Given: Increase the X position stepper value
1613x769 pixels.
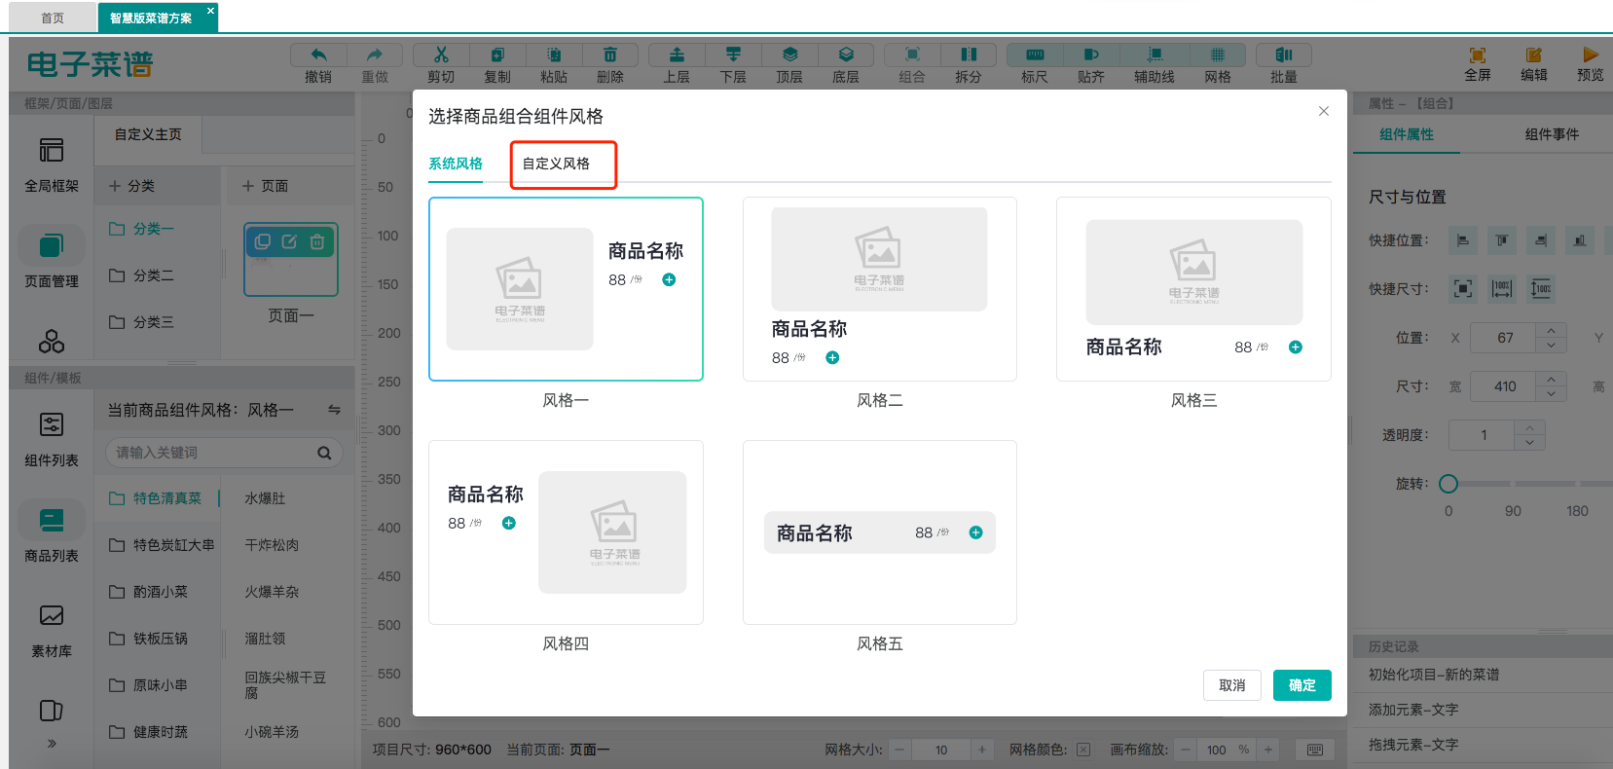Looking at the screenshot, I should click(x=1551, y=331).
